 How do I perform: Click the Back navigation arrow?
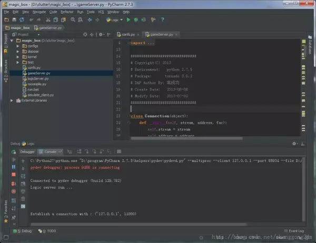(90, 20)
